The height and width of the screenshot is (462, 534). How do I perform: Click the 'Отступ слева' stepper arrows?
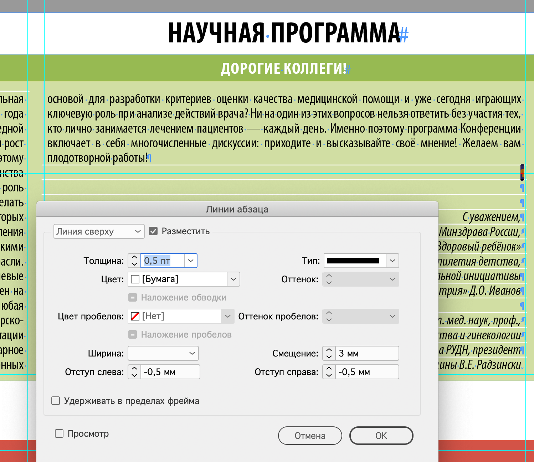click(x=134, y=372)
